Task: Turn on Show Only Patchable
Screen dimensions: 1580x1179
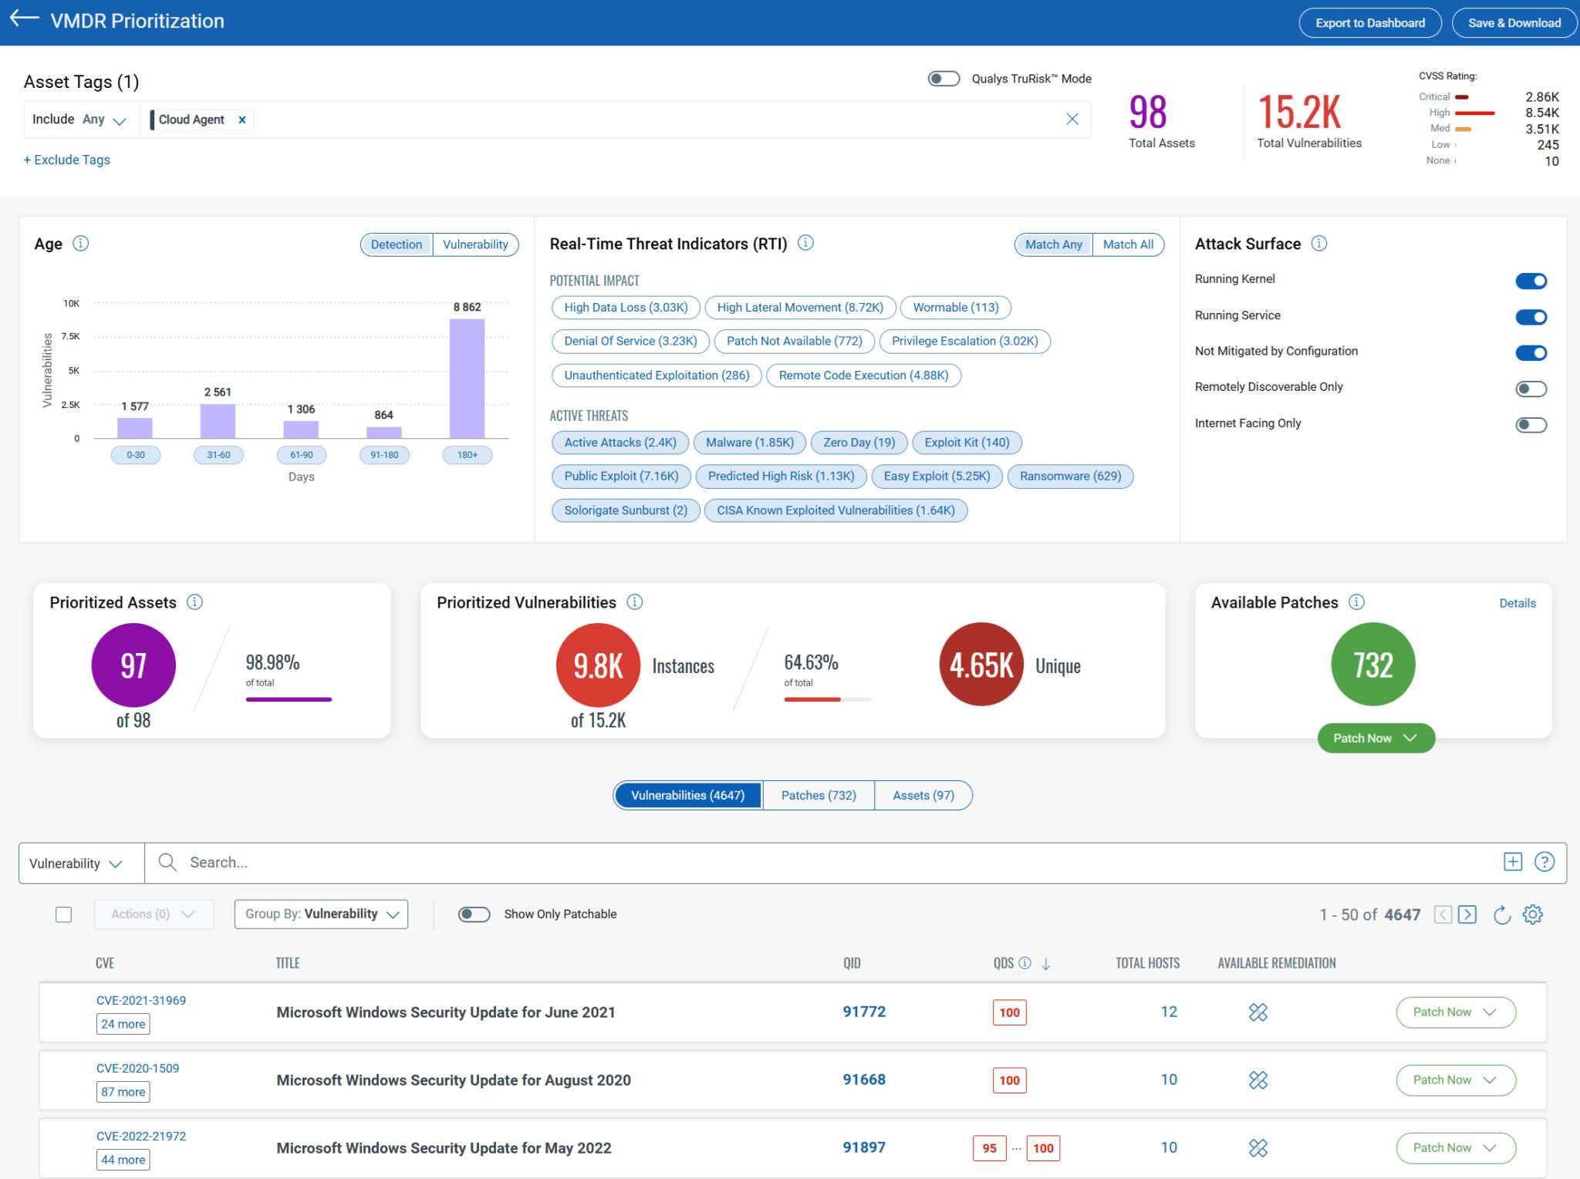Action: (x=474, y=914)
